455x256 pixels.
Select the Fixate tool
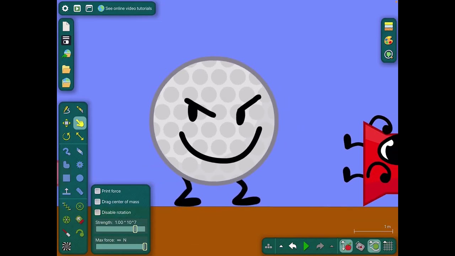pyautogui.click(x=80, y=206)
